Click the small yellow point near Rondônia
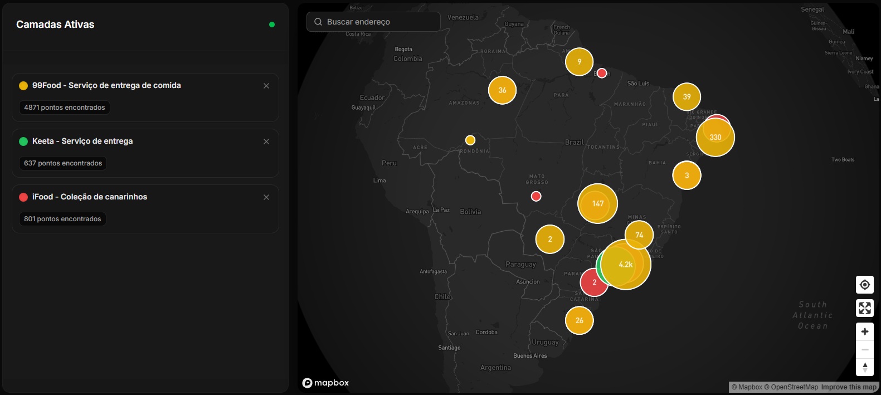This screenshot has width=881, height=395. [470, 140]
